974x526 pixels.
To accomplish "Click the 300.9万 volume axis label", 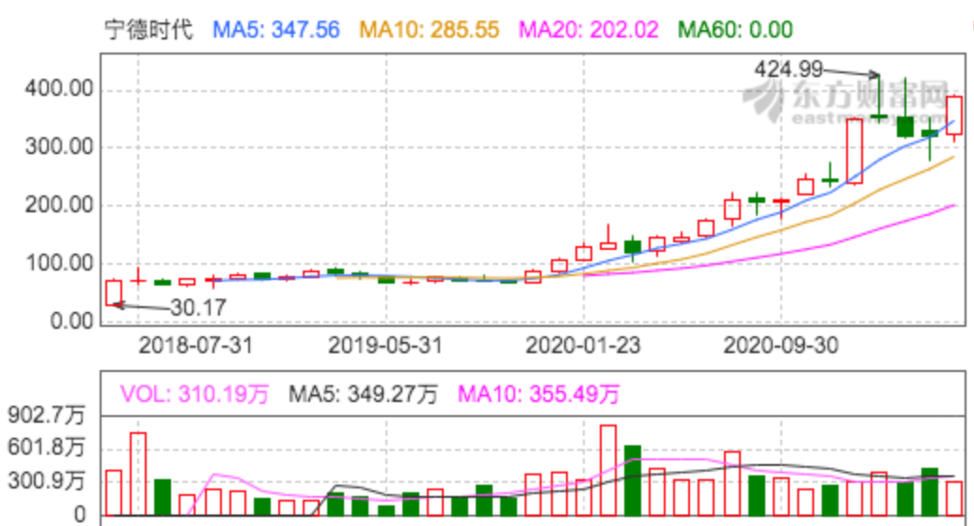I will pos(46,481).
